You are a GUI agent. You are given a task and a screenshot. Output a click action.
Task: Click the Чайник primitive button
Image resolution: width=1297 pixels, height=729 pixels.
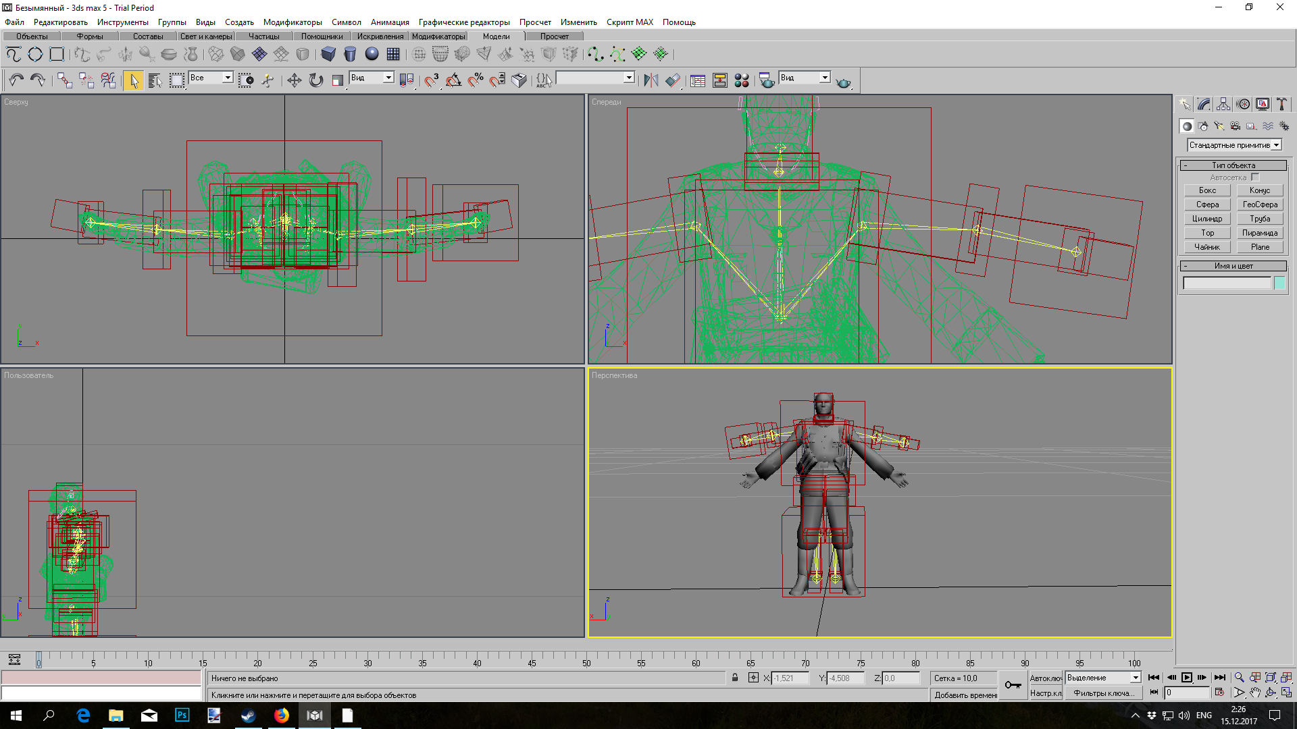pyautogui.click(x=1207, y=247)
